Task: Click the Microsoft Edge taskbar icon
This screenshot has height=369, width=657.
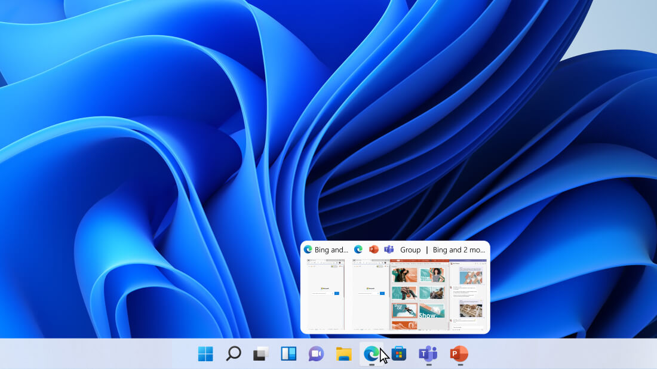Action: coord(372,354)
